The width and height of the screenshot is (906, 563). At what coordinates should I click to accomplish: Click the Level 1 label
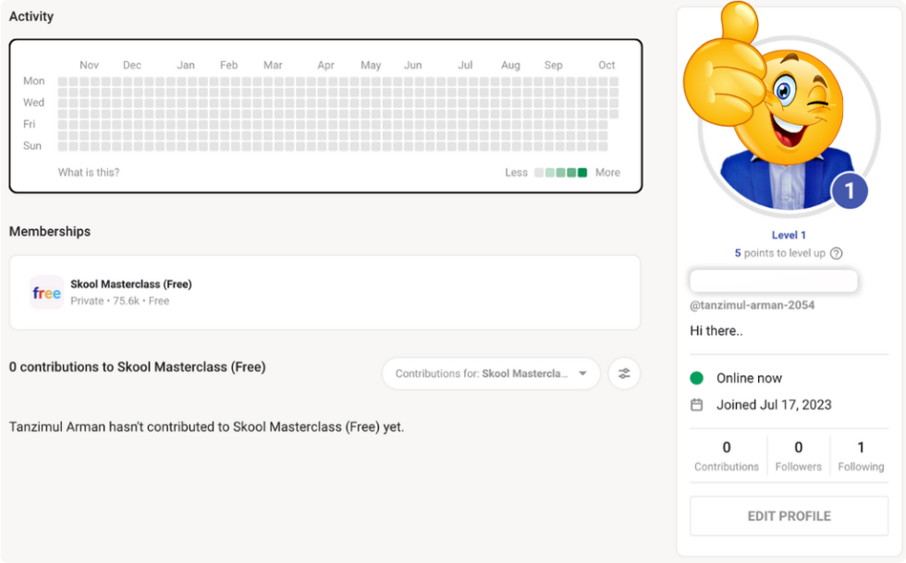click(790, 235)
